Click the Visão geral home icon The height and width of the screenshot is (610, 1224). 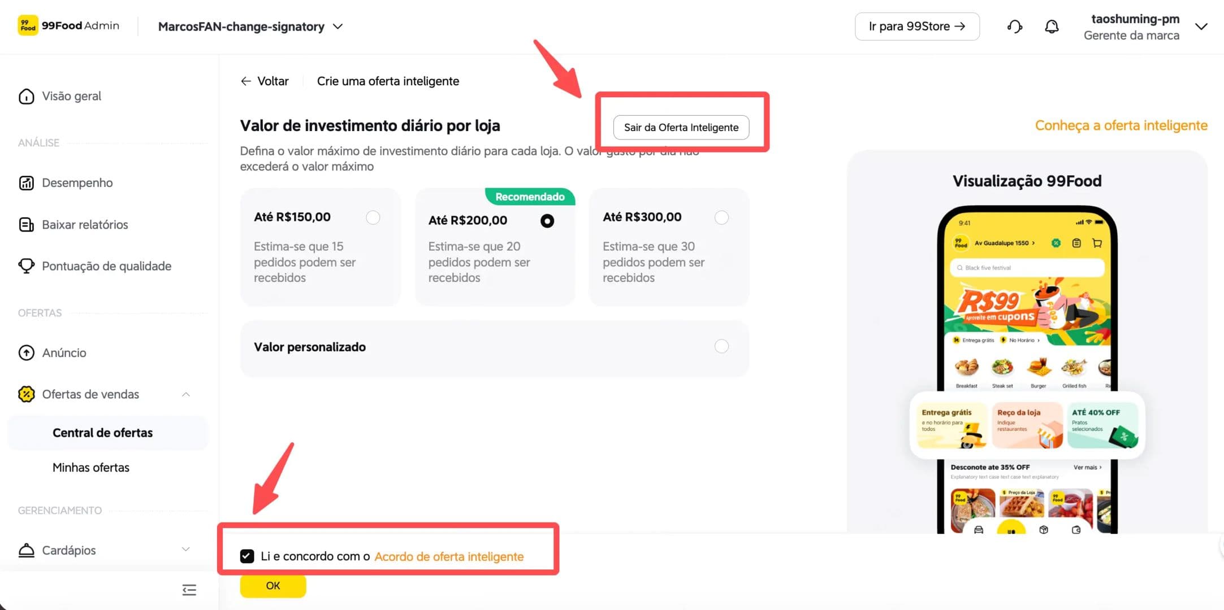(26, 97)
